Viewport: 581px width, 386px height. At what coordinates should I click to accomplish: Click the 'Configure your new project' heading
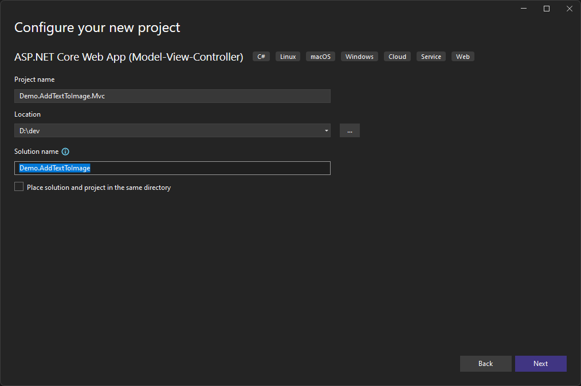coord(97,27)
